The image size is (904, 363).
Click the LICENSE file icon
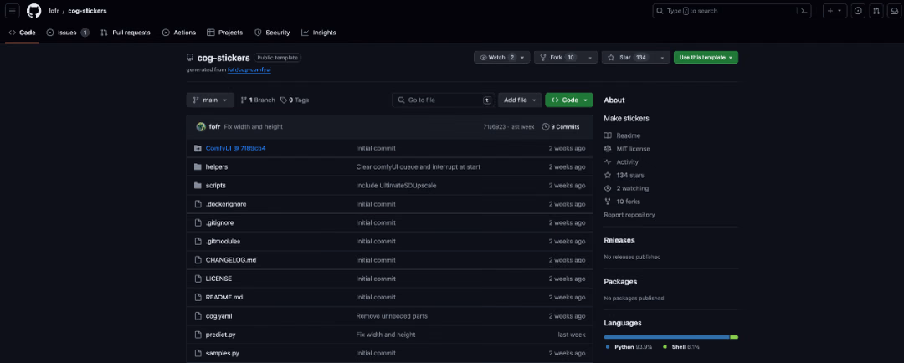[198, 279]
